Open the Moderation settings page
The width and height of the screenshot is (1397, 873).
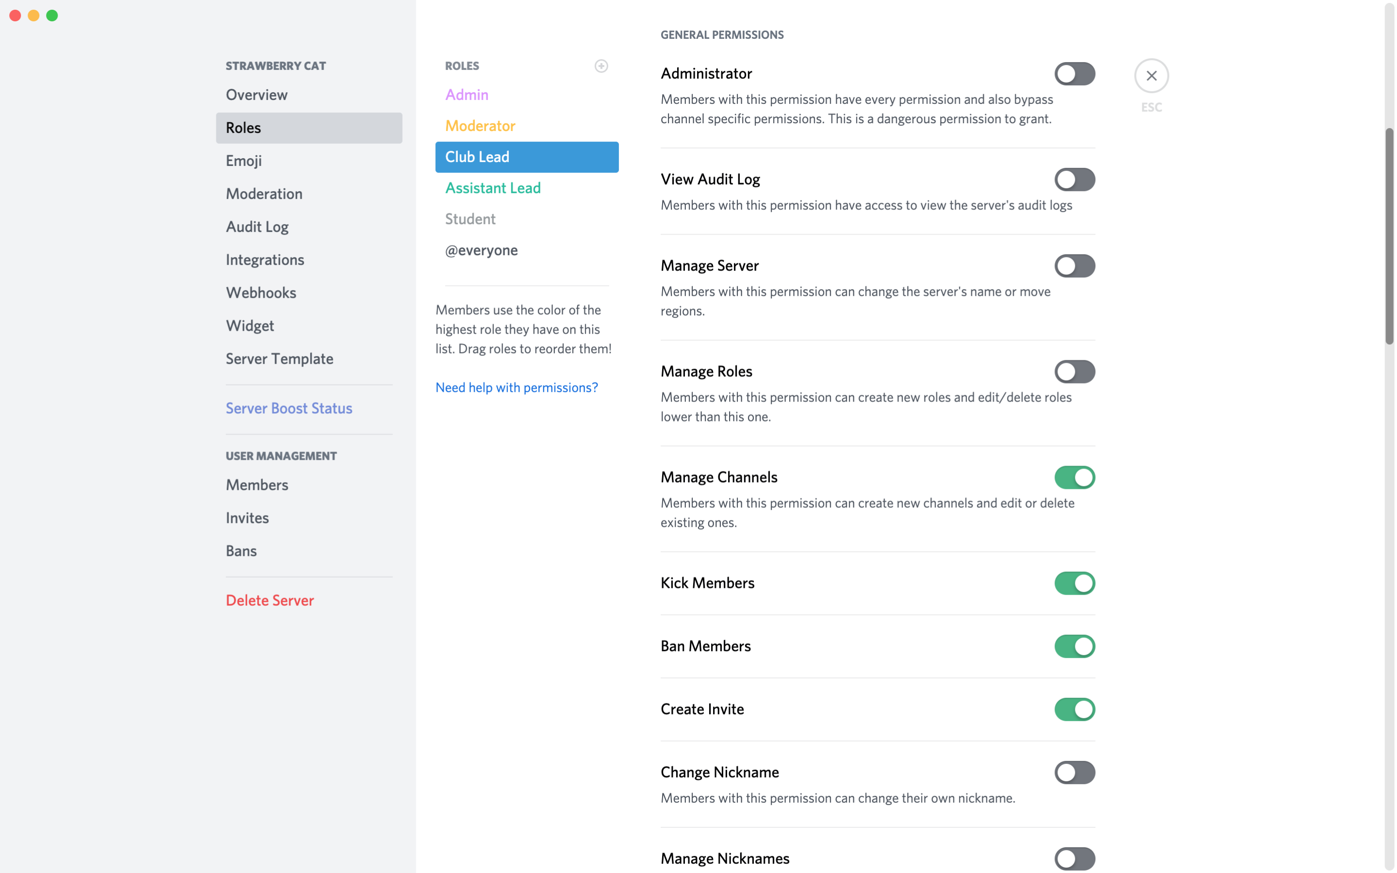(264, 193)
